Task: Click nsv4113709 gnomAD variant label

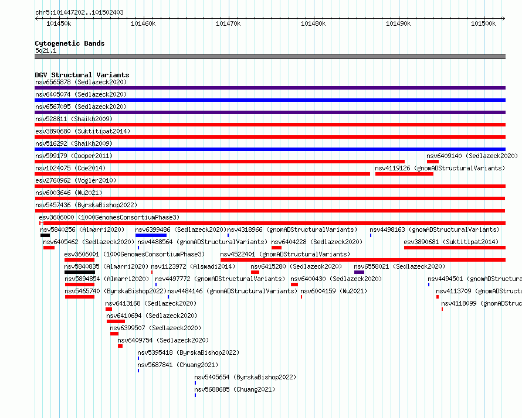Action: pyautogui.click(x=479, y=291)
